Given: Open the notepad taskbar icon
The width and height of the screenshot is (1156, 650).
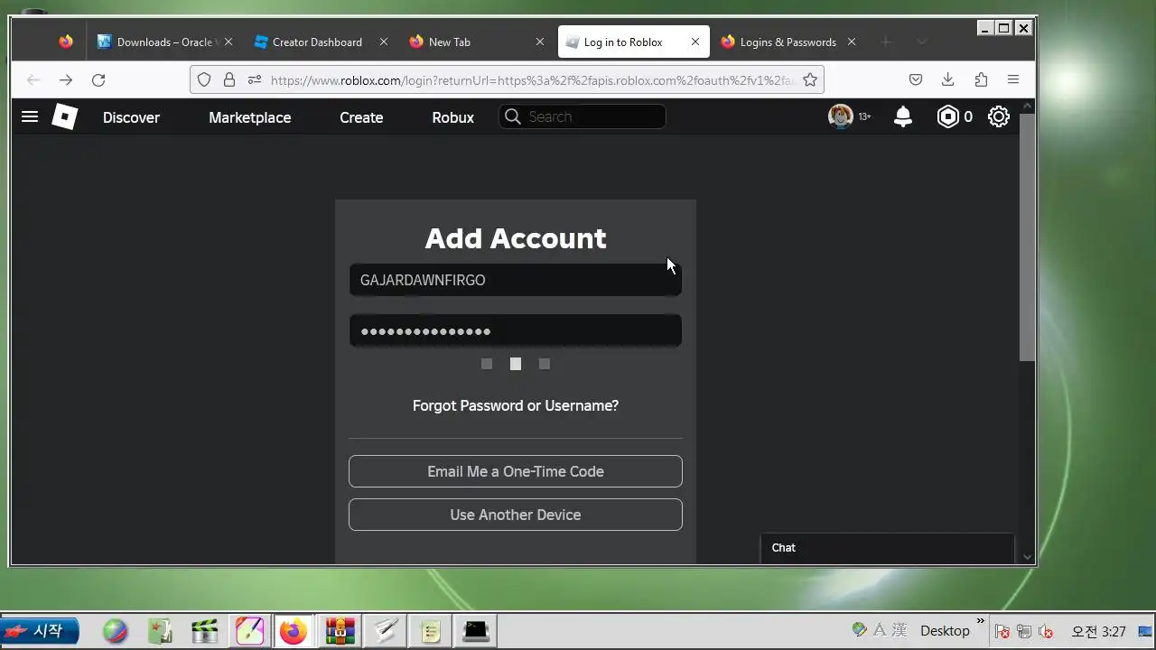Looking at the screenshot, I should 431,631.
